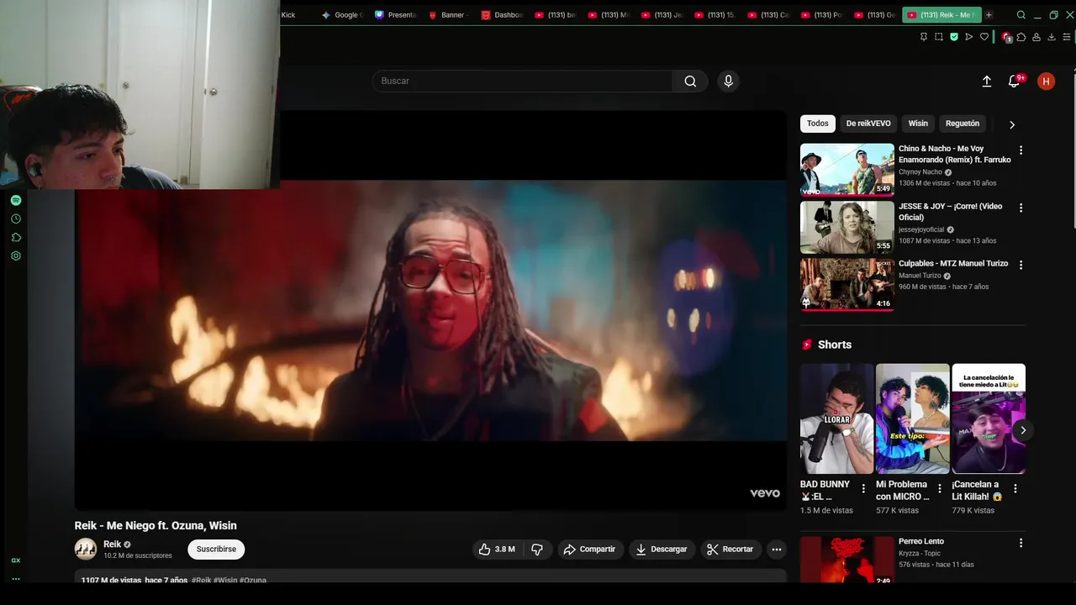Show next Shorts with carousel arrow
1076x605 pixels.
point(1023,430)
